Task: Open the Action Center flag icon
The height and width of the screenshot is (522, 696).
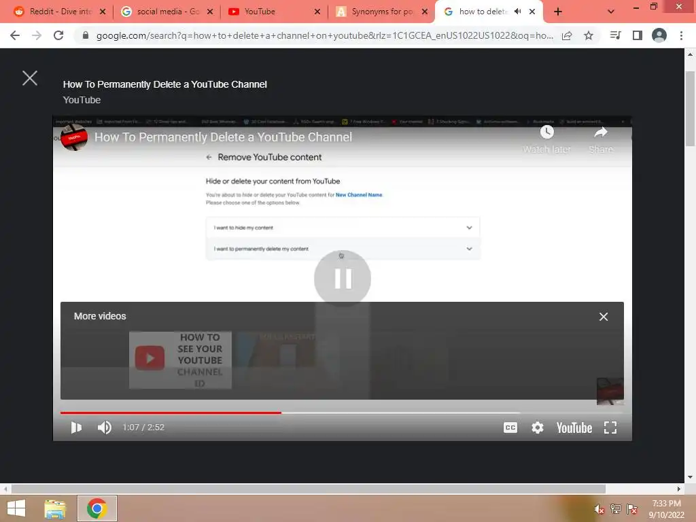Action: tap(632, 509)
